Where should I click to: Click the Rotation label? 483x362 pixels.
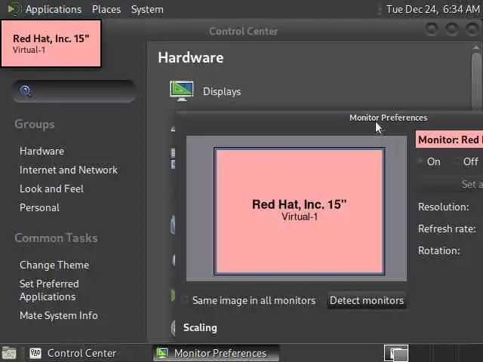coord(439,250)
